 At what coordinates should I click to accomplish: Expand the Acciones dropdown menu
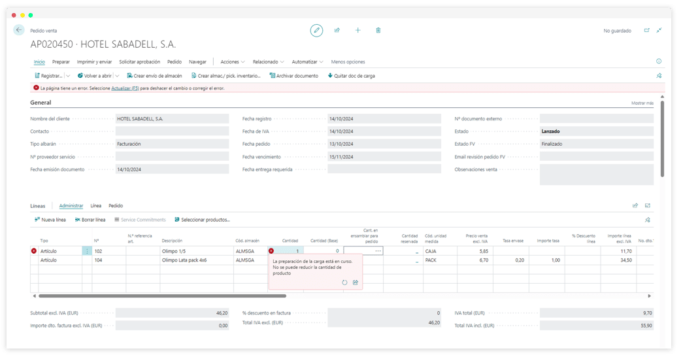pos(233,61)
